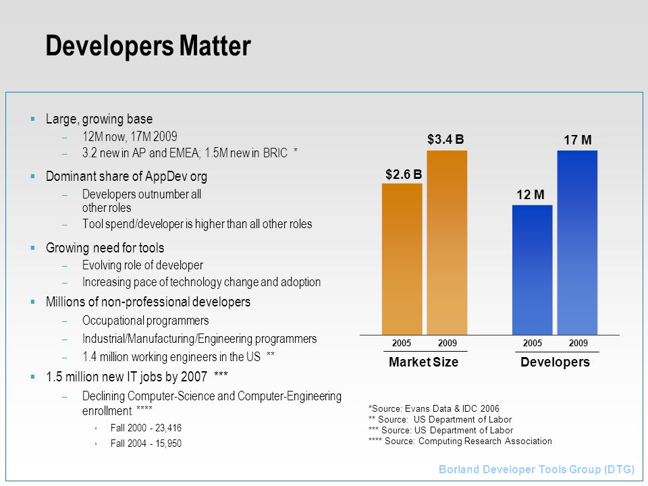648x486 pixels.
Task: Click the 2009 axis label under Market Size
Action: click(x=447, y=343)
